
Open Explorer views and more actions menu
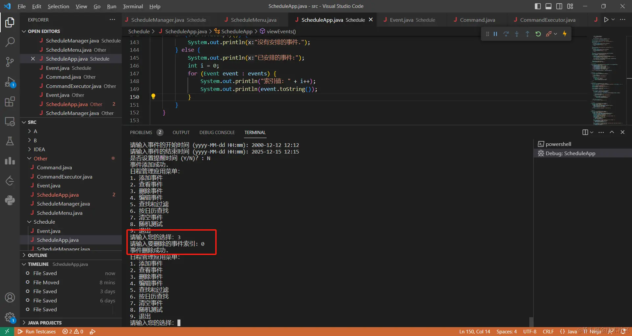[x=112, y=20]
